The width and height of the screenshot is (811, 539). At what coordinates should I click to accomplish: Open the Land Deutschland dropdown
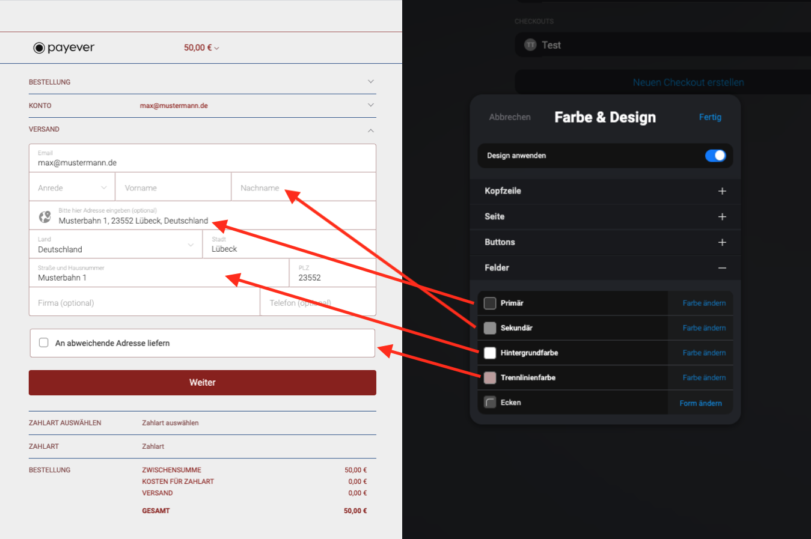[115, 245]
